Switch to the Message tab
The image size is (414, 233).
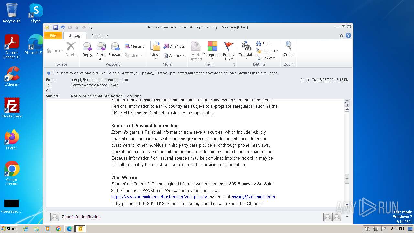(x=75, y=36)
